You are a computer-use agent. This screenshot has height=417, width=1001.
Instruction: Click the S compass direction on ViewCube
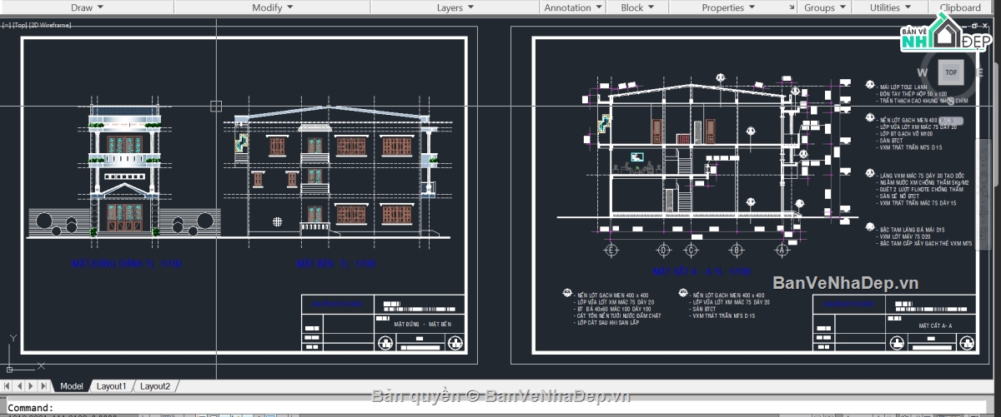950,101
